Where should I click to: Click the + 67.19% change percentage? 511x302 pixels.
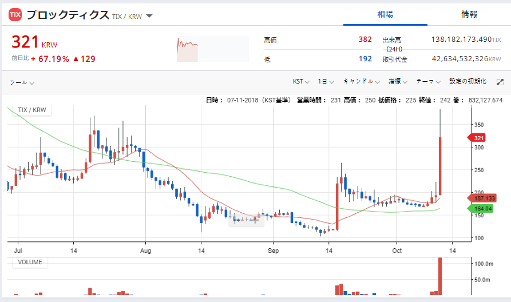[50, 59]
